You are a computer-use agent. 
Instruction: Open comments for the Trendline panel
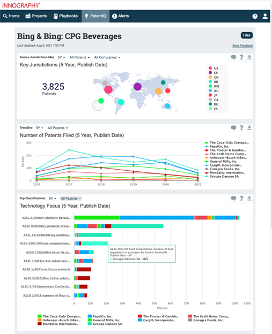point(233,128)
